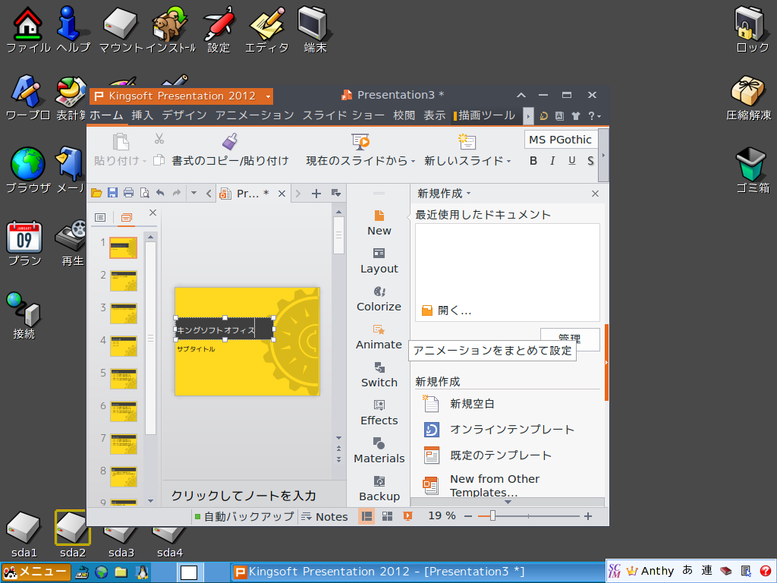The width and height of the screenshot is (777, 583).
Task: Expand the 貼り付け dropdown arrow
Action: (x=144, y=161)
